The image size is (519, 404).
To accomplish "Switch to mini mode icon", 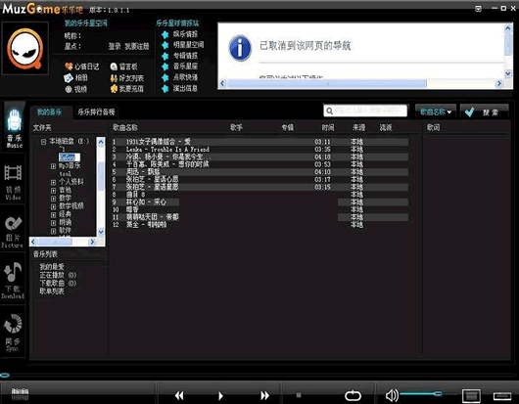I will tap(502, 395).
